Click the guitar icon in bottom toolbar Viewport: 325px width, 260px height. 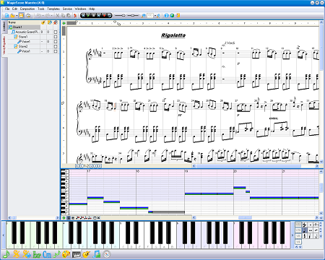pyautogui.click(x=87, y=254)
